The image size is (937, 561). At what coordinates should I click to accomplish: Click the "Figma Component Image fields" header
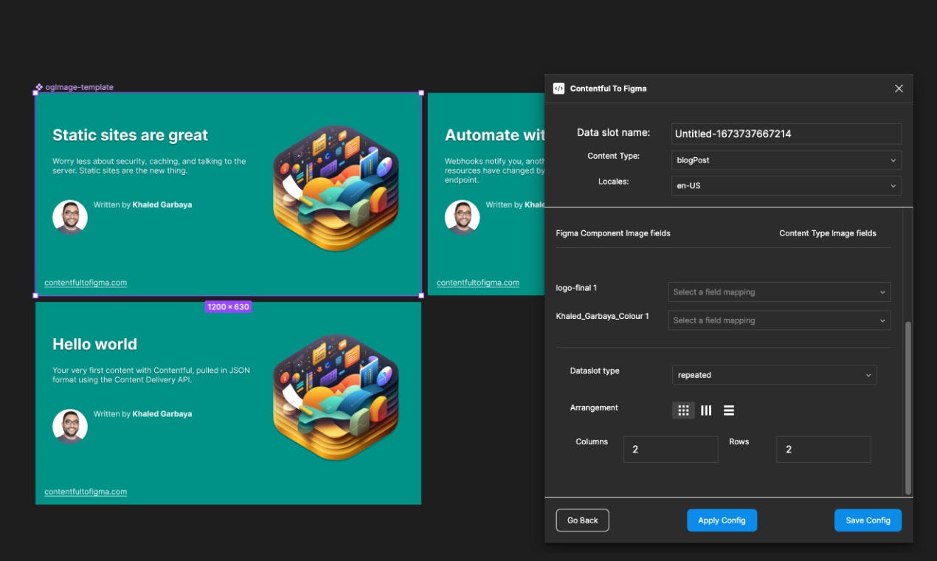[613, 233]
